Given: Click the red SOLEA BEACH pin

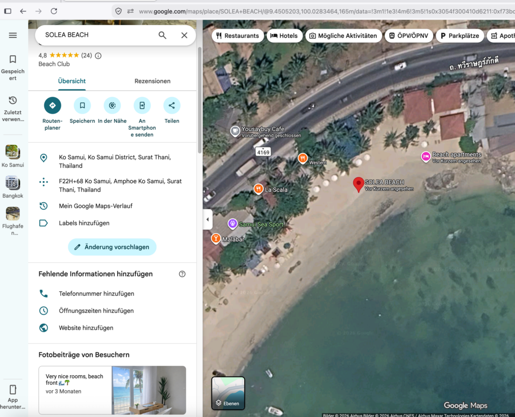Looking at the screenshot, I should click(x=358, y=184).
